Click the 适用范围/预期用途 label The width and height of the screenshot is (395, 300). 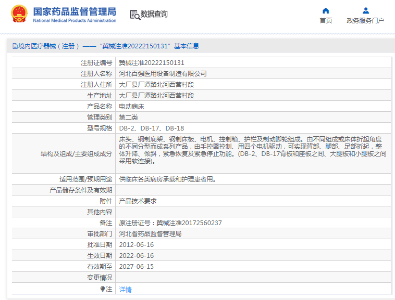pyautogui.click(x=85, y=179)
